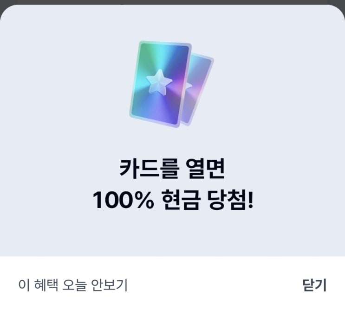Viewport: 345px width, 315px height.
Task: Tap the word 현금 in the headline
Action: [x=181, y=200]
